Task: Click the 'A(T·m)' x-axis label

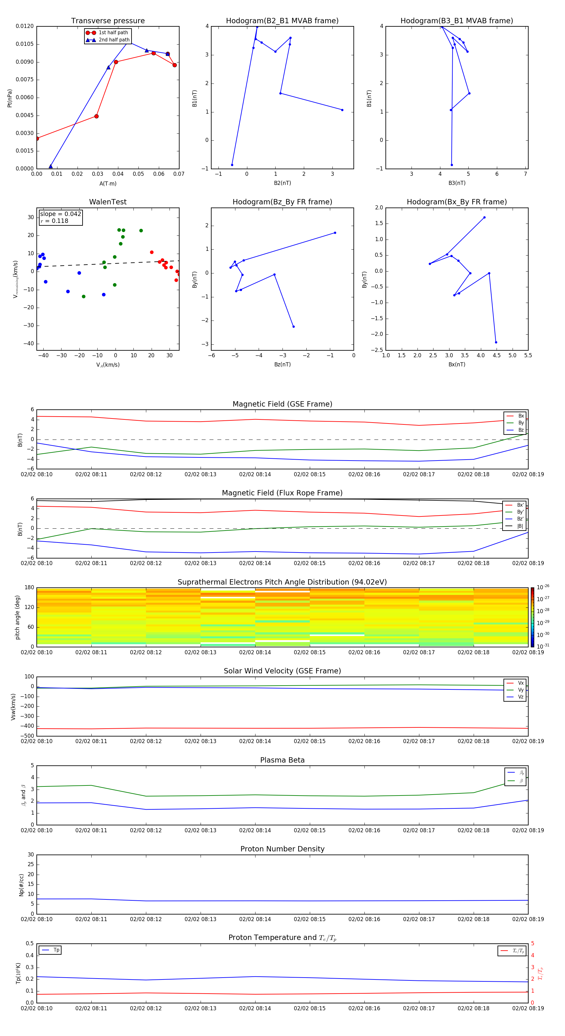Action: (x=108, y=184)
